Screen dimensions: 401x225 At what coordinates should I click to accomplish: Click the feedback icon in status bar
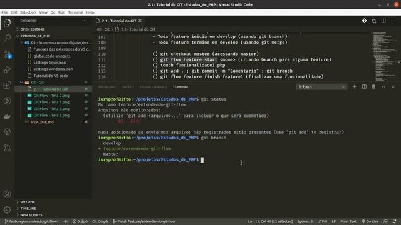coord(385,221)
